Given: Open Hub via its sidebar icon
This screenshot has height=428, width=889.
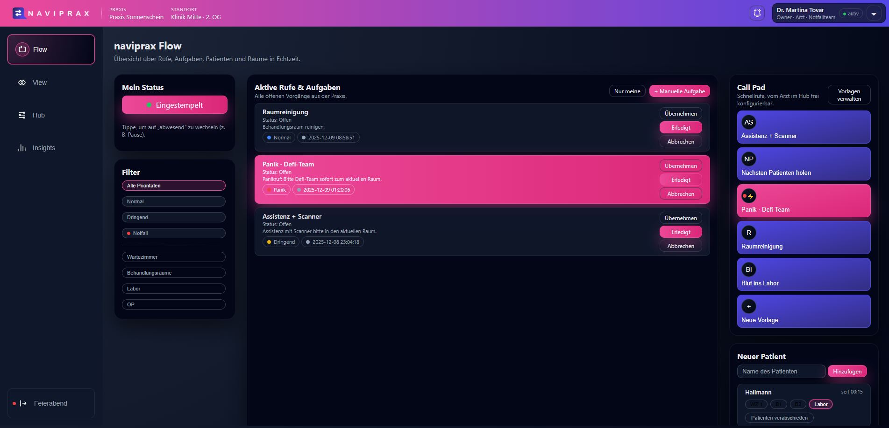Looking at the screenshot, I should 21,115.
